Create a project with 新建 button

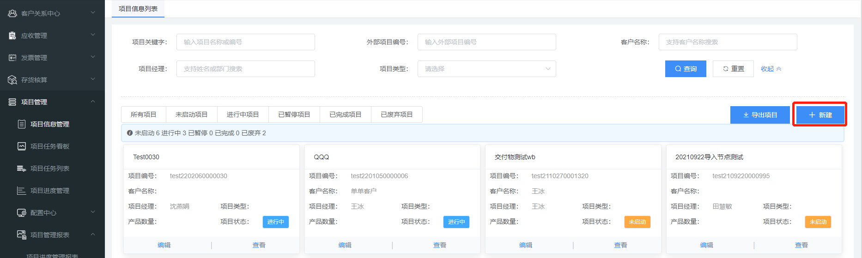pyautogui.click(x=820, y=115)
